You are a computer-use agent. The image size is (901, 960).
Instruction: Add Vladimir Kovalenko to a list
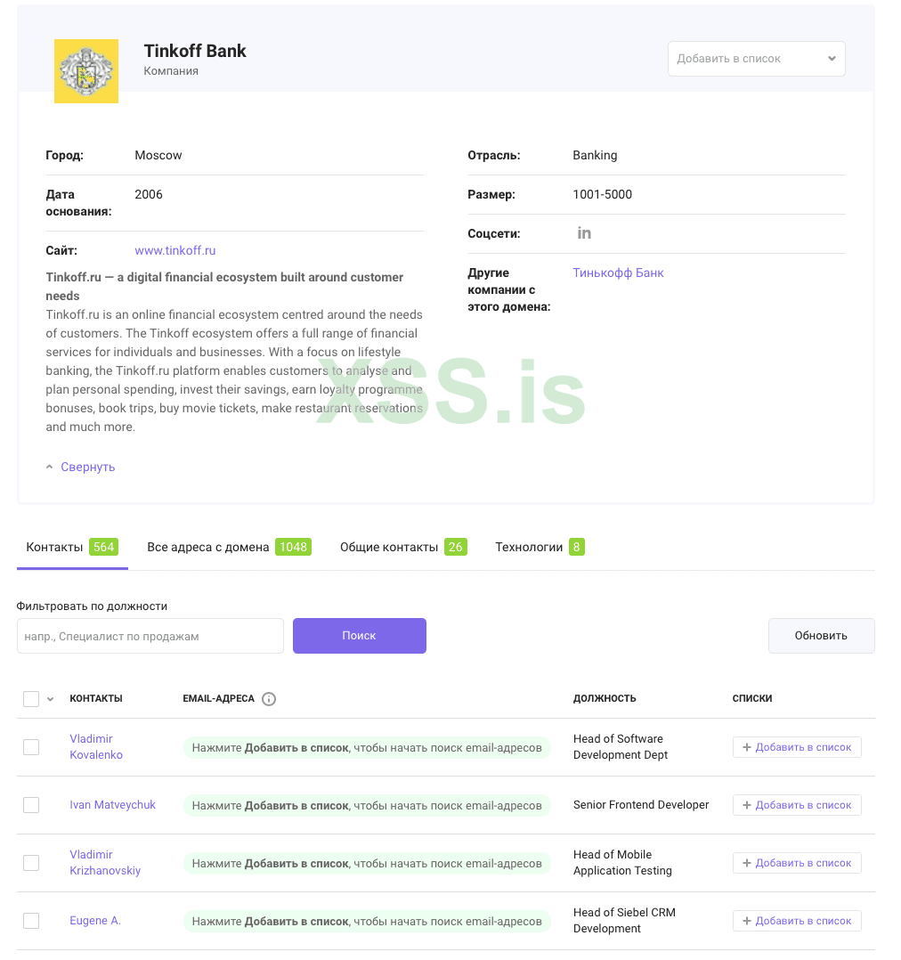[x=797, y=747]
